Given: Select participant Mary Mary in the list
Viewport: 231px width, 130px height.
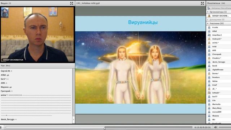Looking at the screenshot, I should (219, 108).
